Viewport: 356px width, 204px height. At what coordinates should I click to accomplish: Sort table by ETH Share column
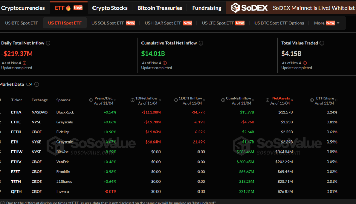324,100
